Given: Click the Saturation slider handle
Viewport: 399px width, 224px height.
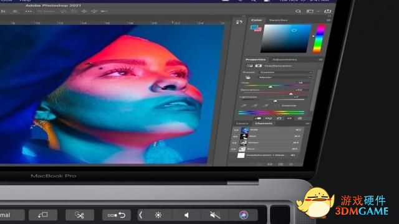Looking at the screenshot, I should coord(291,94).
